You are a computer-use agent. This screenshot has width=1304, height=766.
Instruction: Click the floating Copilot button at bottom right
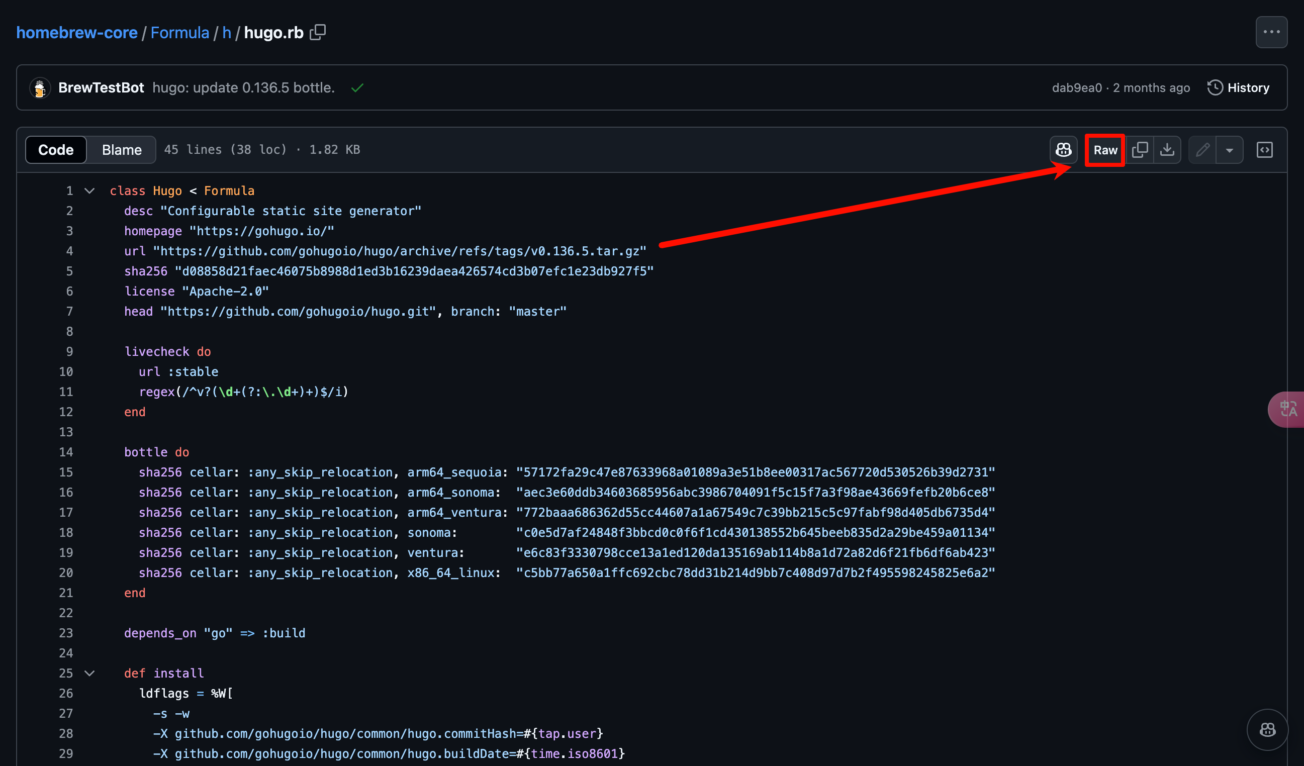click(1267, 729)
